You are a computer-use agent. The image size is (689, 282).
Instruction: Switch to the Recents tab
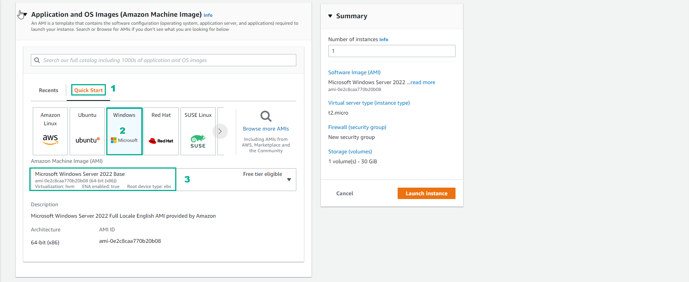click(x=48, y=90)
